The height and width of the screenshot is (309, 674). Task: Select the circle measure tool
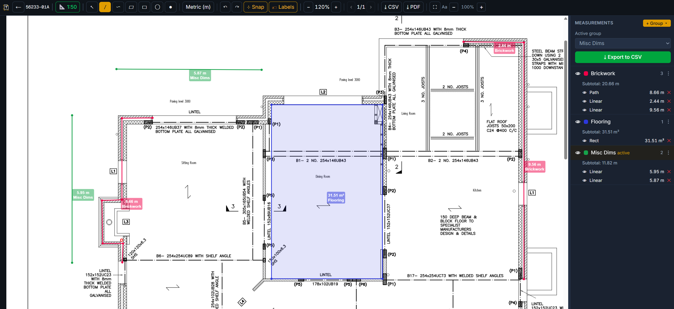[157, 7]
